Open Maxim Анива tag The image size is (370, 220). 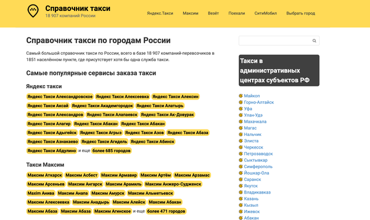tap(41, 193)
